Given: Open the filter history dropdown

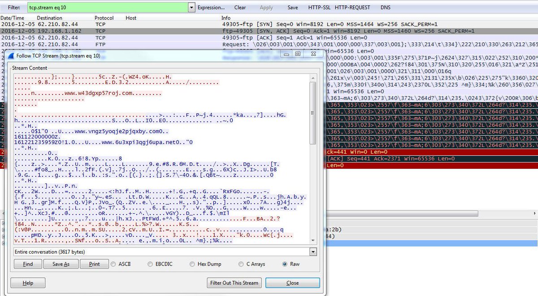Looking at the screenshot, I should point(191,7).
